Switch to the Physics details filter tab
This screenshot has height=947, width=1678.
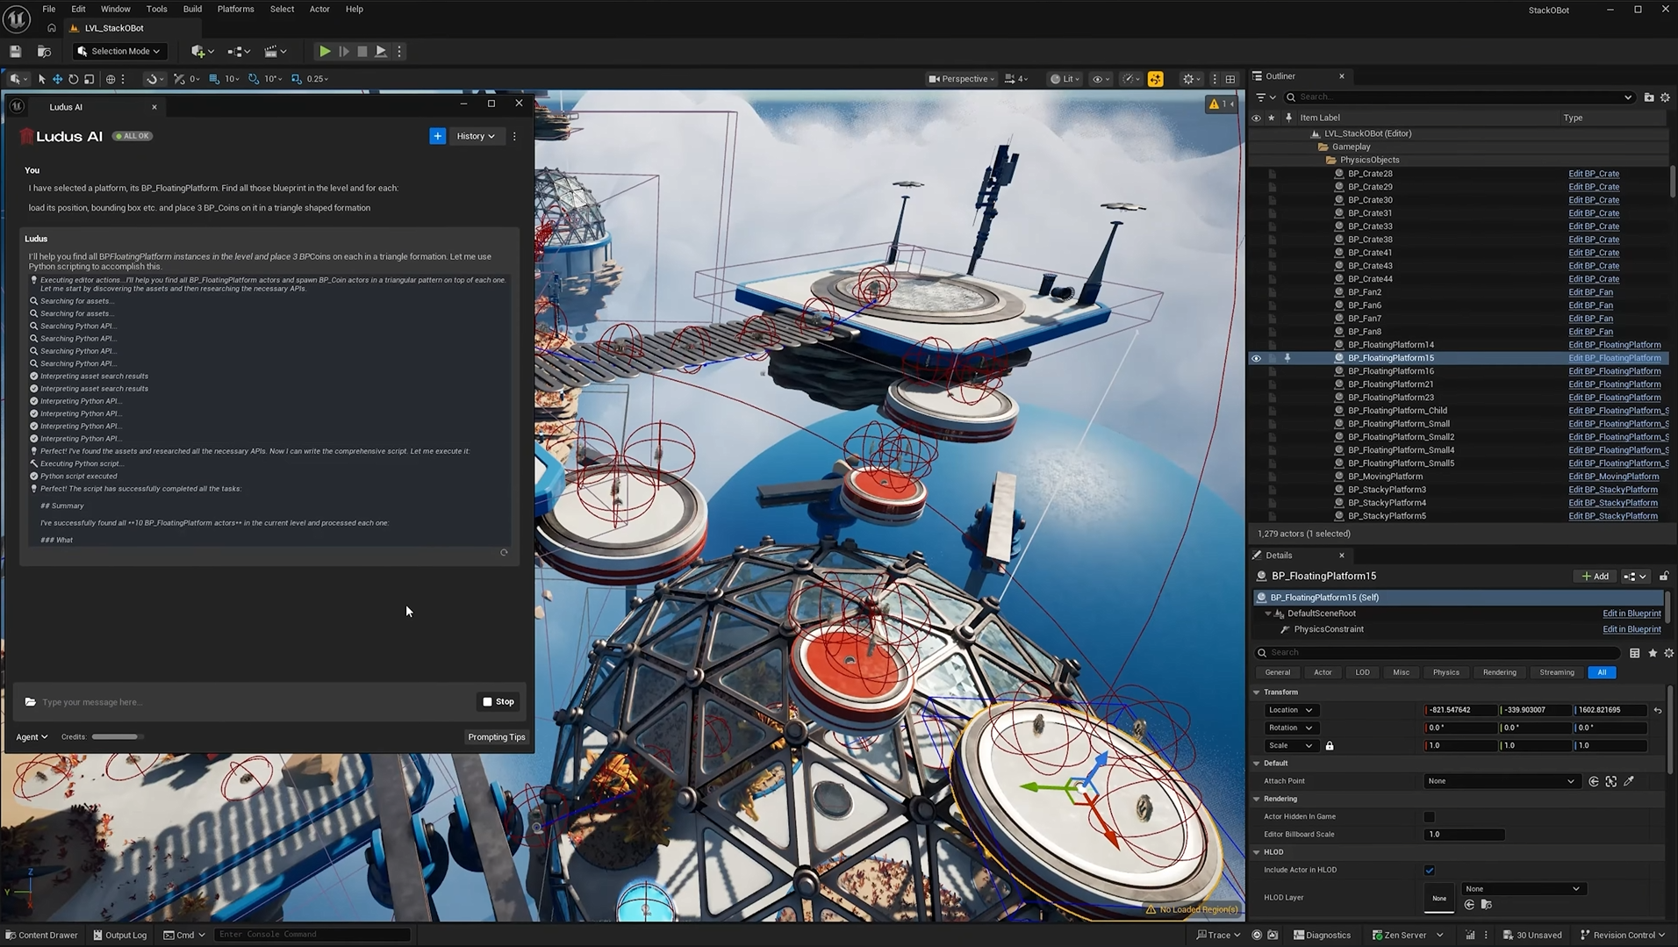click(1446, 673)
